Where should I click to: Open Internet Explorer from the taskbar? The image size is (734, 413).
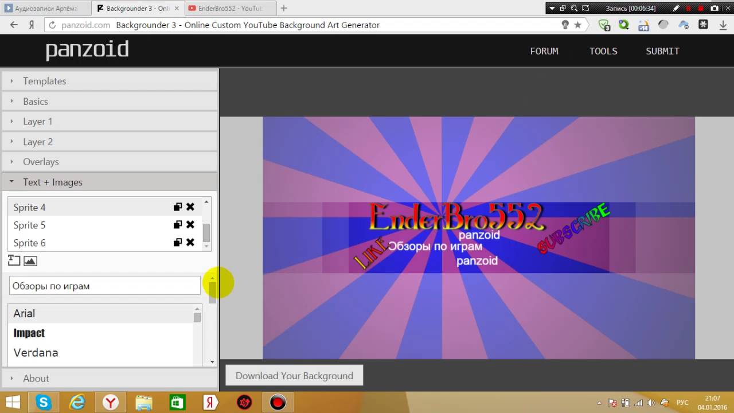tap(77, 402)
